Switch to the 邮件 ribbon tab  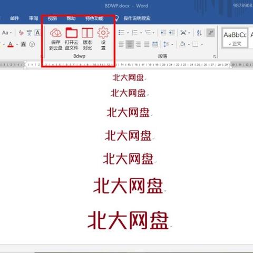(15, 18)
